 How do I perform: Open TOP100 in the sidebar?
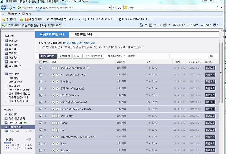(x=13, y=41)
